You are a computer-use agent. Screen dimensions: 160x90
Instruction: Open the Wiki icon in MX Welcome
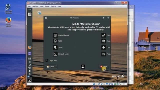[55, 41]
